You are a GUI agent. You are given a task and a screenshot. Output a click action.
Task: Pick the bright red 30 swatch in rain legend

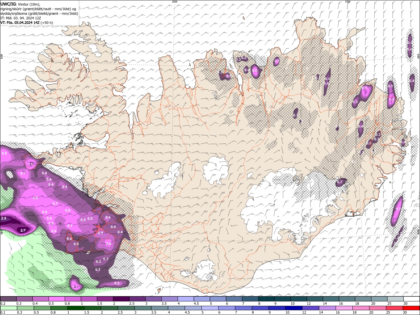click(x=411, y=308)
